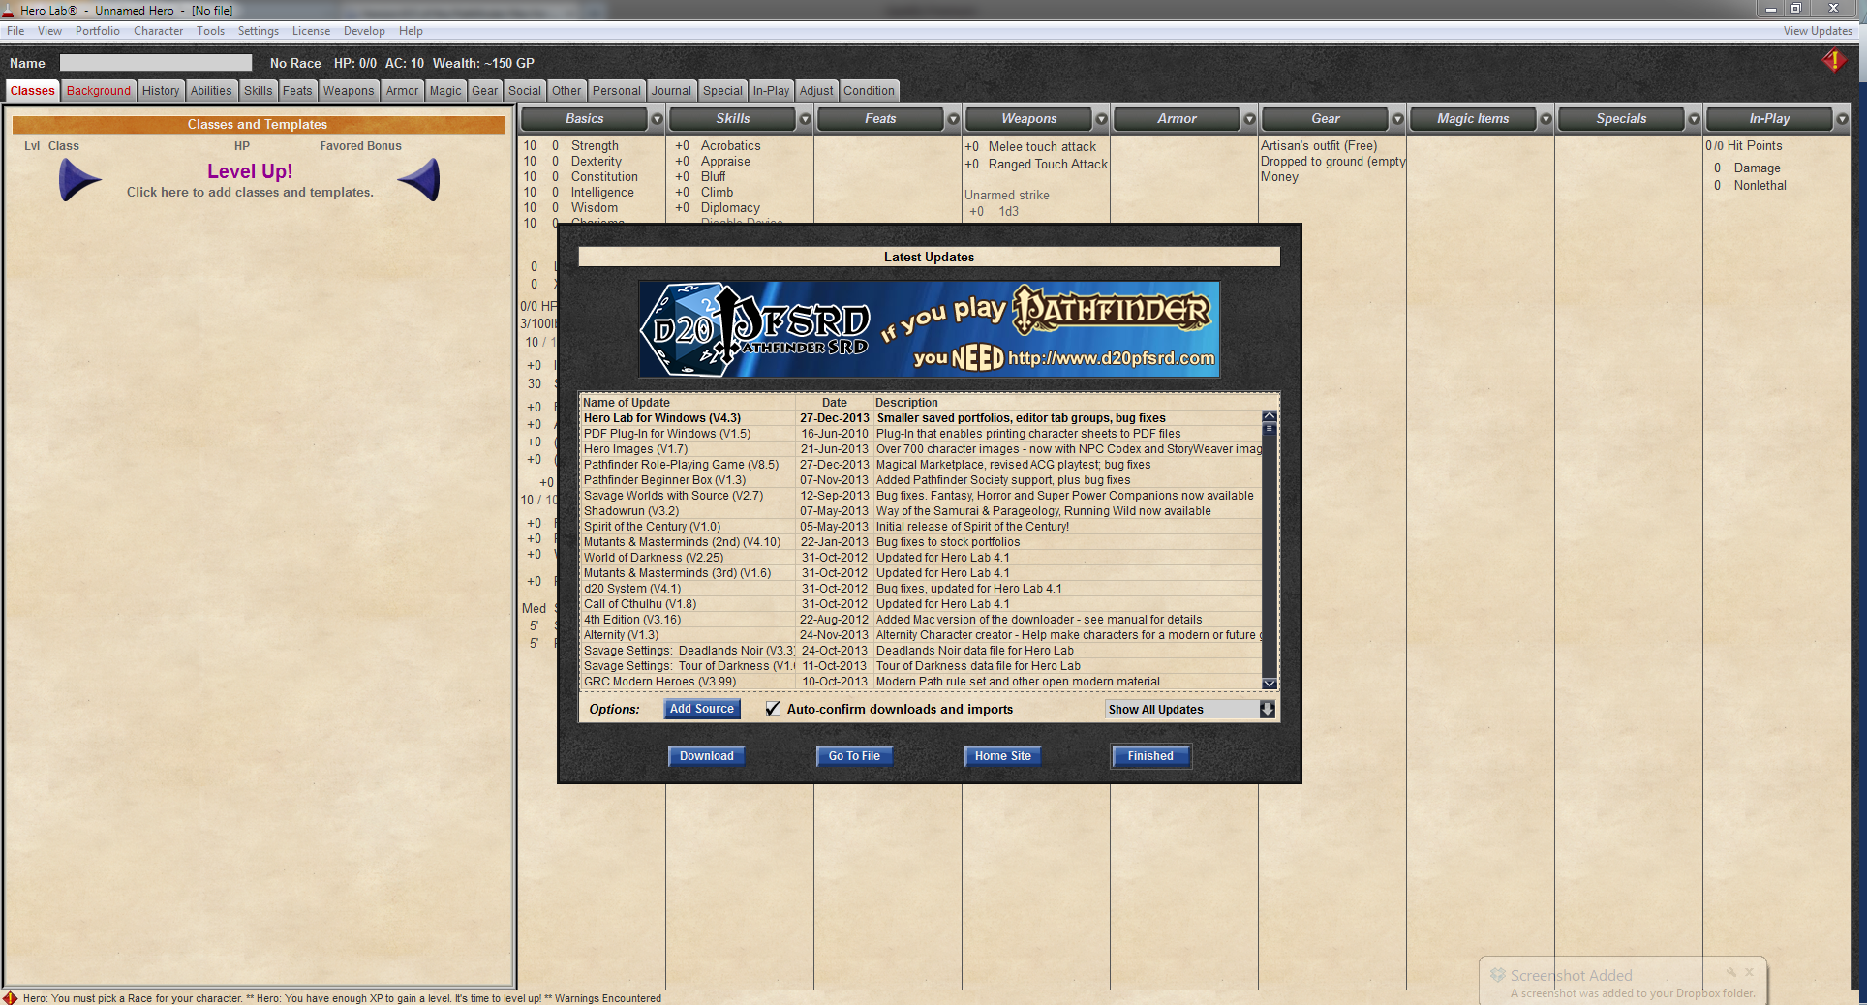1867x1005 pixels.
Task: Click Nonlethal in the In-Play panel
Action: 1760,186
